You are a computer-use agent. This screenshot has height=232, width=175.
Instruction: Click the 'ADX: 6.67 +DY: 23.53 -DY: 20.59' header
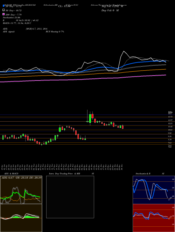click(x=21, y=178)
